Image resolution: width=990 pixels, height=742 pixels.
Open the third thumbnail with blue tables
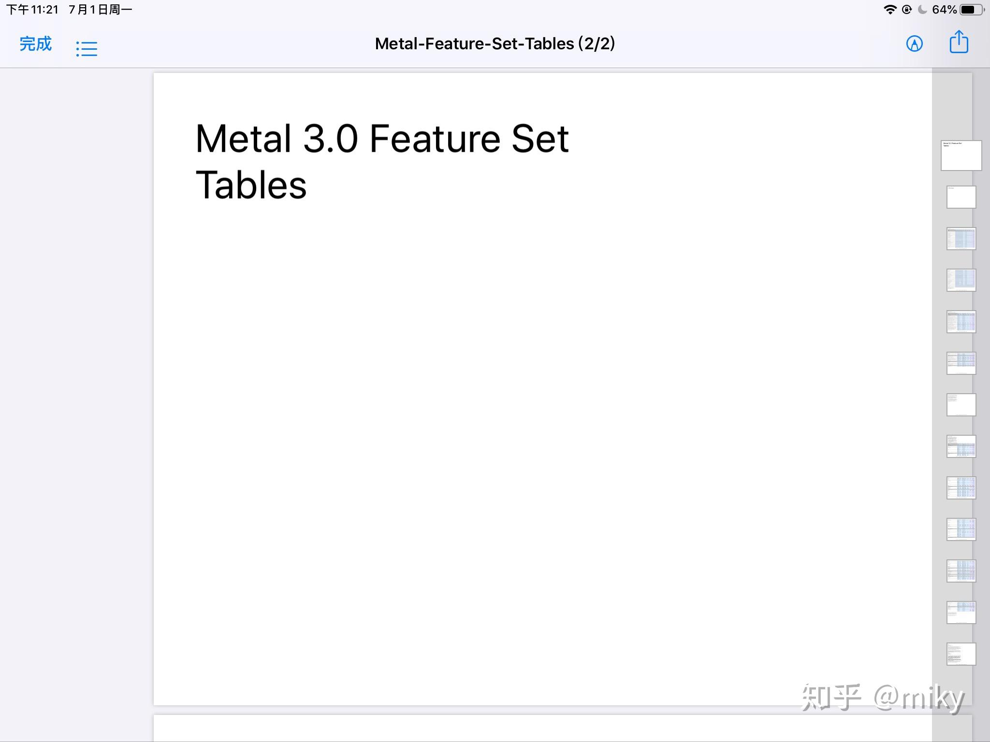point(961,238)
